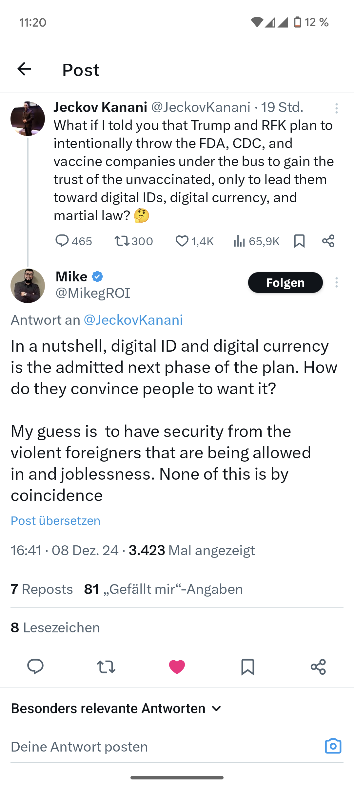Viewport: 354px width, 788px height.
Task: Open @JeckovKanani mention link in reply
Action: [133, 320]
